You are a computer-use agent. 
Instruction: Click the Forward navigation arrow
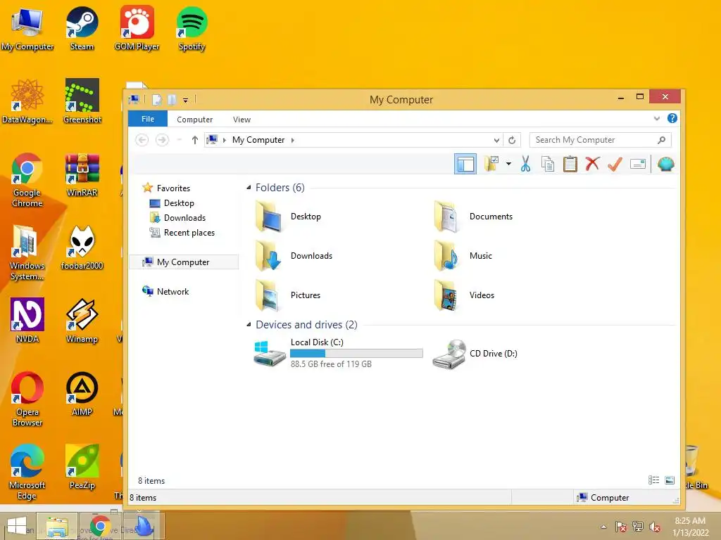162,140
